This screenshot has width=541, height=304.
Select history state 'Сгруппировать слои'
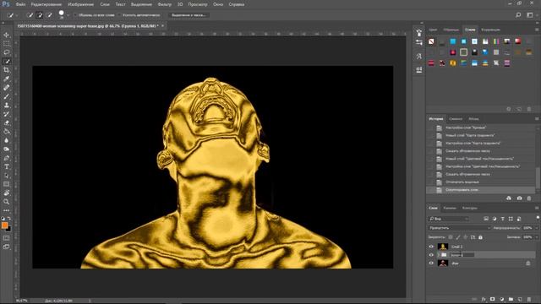click(481, 190)
